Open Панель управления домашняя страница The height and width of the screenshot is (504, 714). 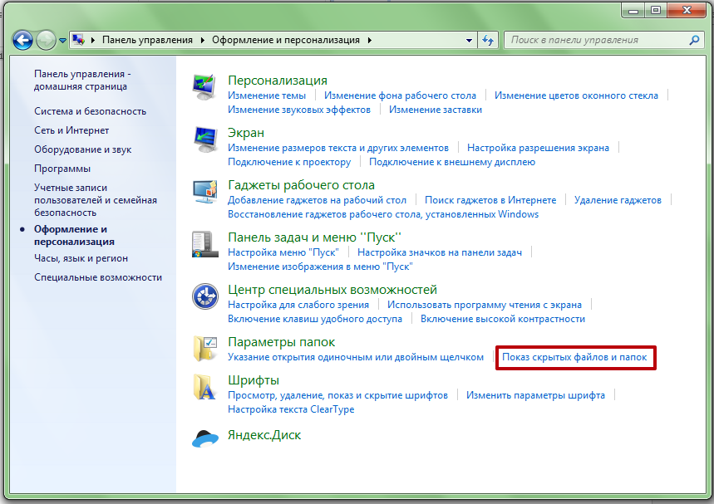[82, 80]
